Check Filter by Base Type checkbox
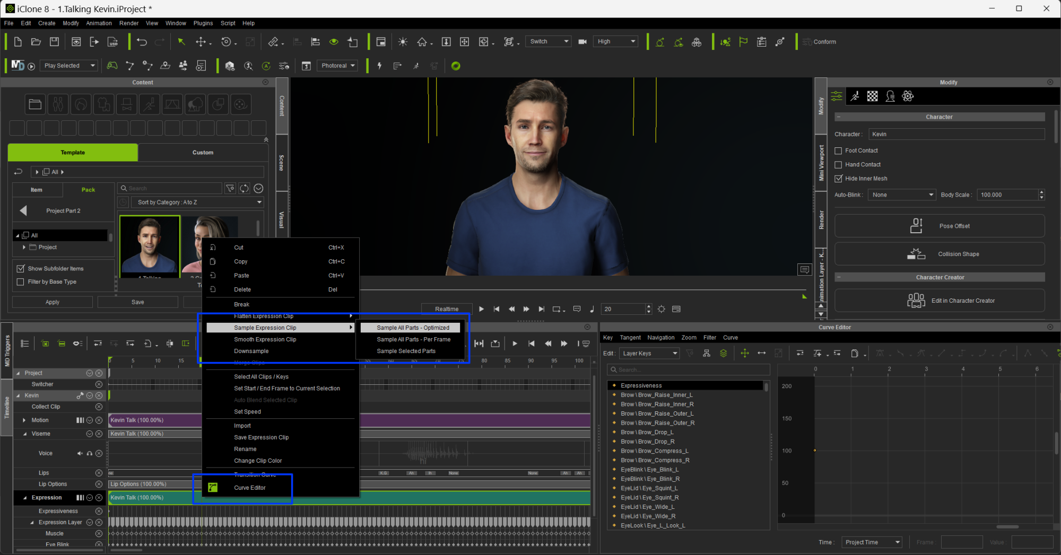 coord(21,282)
